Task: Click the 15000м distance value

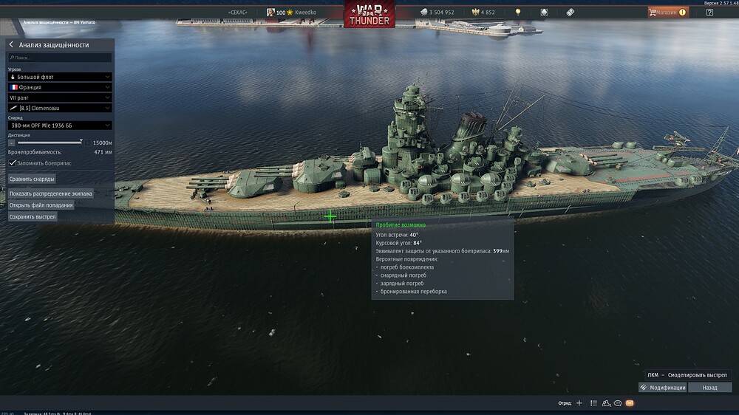Action: coord(102,143)
